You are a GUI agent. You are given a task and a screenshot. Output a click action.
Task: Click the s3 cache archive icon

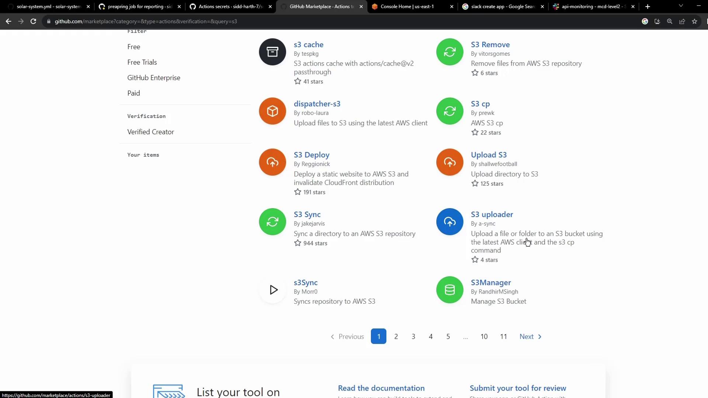coord(272,52)
